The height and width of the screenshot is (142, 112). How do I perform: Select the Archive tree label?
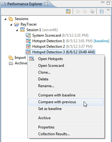21,63
